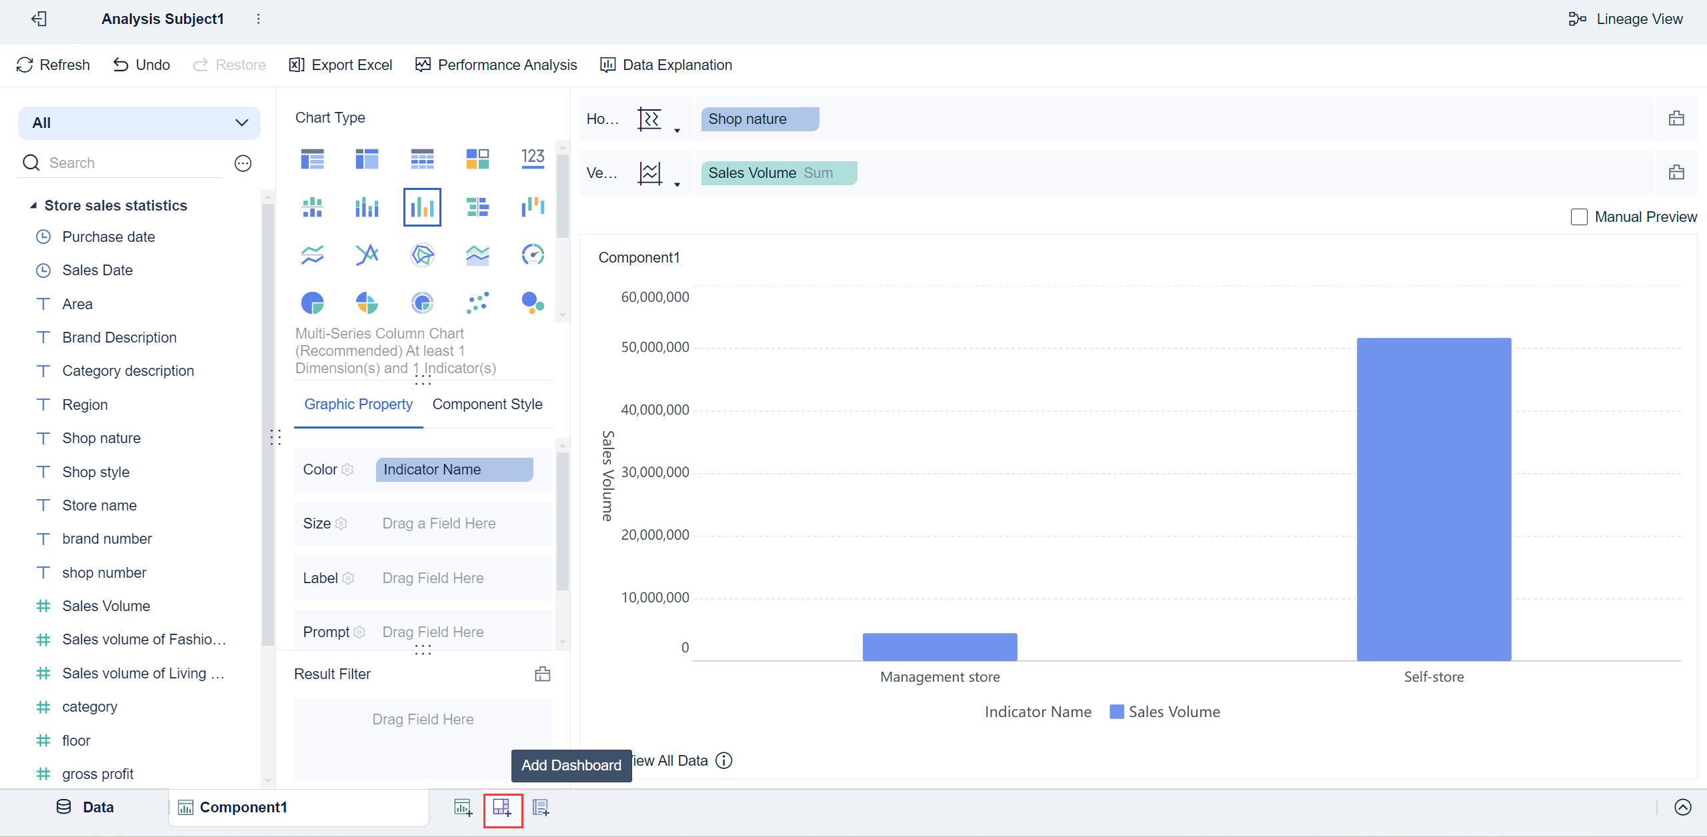Open the All field category dropdown
This screenshot has width=1707, height=837.
point(241,123)
